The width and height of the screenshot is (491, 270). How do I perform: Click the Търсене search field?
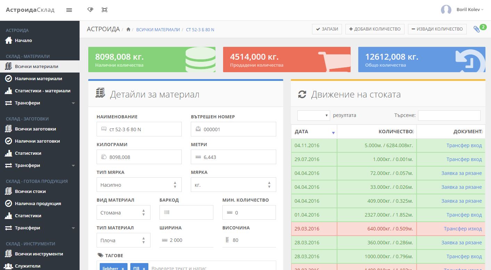449,115
